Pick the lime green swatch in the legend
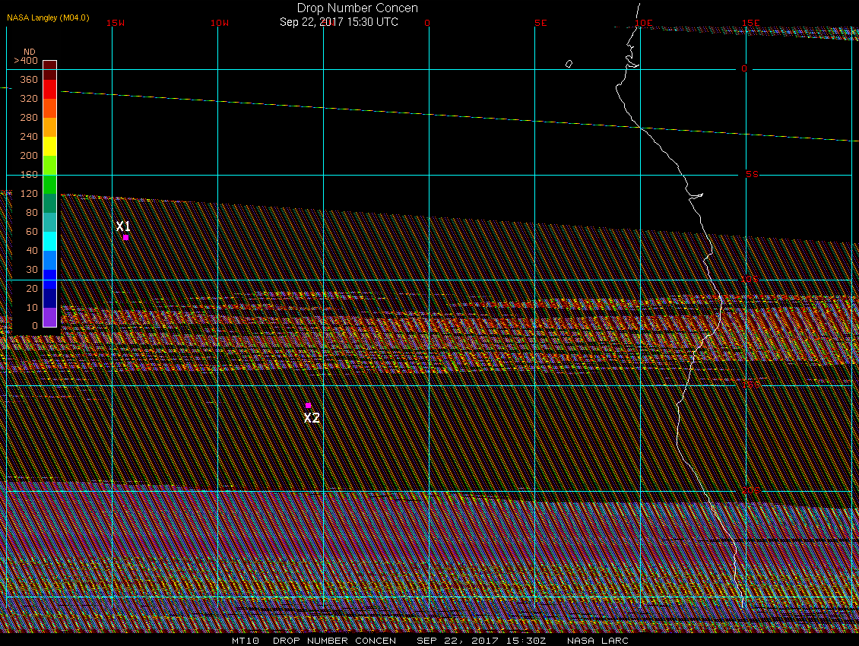The height and width of the screenshot is (646, 859). [49, 165]
